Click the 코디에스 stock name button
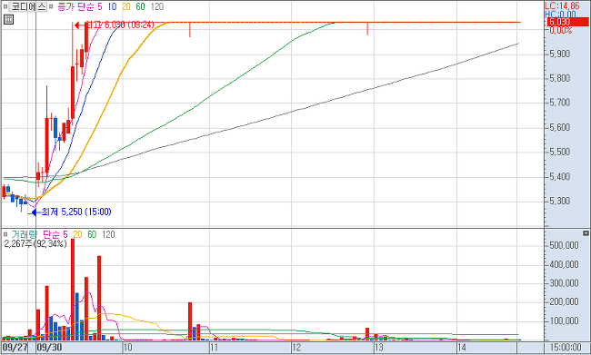Viewport: 591px width, 355px height. point(27,6)
